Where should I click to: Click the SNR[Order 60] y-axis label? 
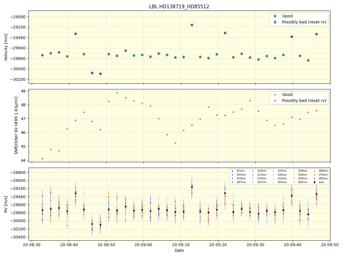click(x=16, y=126)
